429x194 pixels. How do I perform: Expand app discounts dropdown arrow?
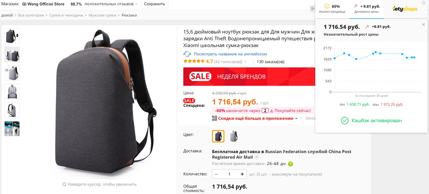tap(296, 119)
